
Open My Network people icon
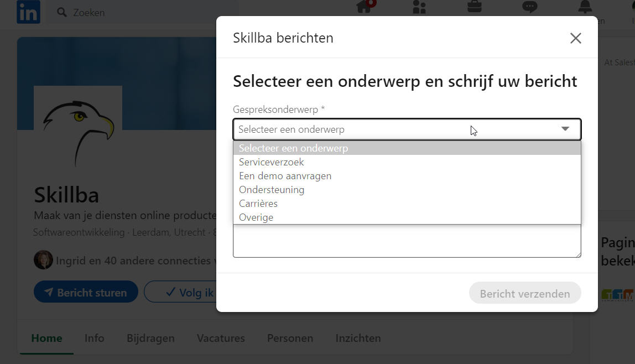pyautogui.click(x=419, y=7)
